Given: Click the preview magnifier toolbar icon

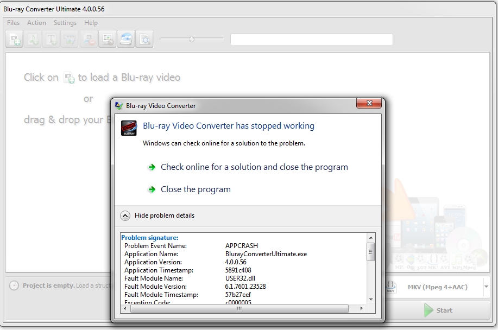Looking at the screenshot, I should point(144,39).
